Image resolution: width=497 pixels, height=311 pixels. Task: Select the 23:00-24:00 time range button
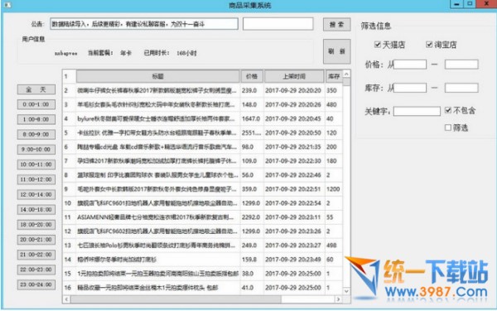tap(36, 284)
